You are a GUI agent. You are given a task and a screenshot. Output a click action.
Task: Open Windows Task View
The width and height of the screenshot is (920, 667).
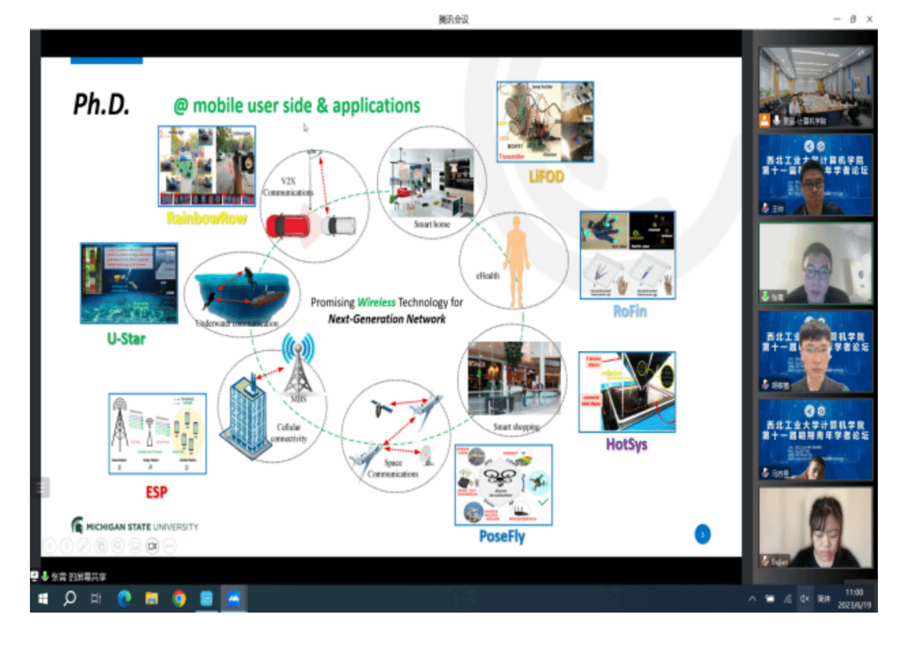pyautogui.click(x=96, y=599)
